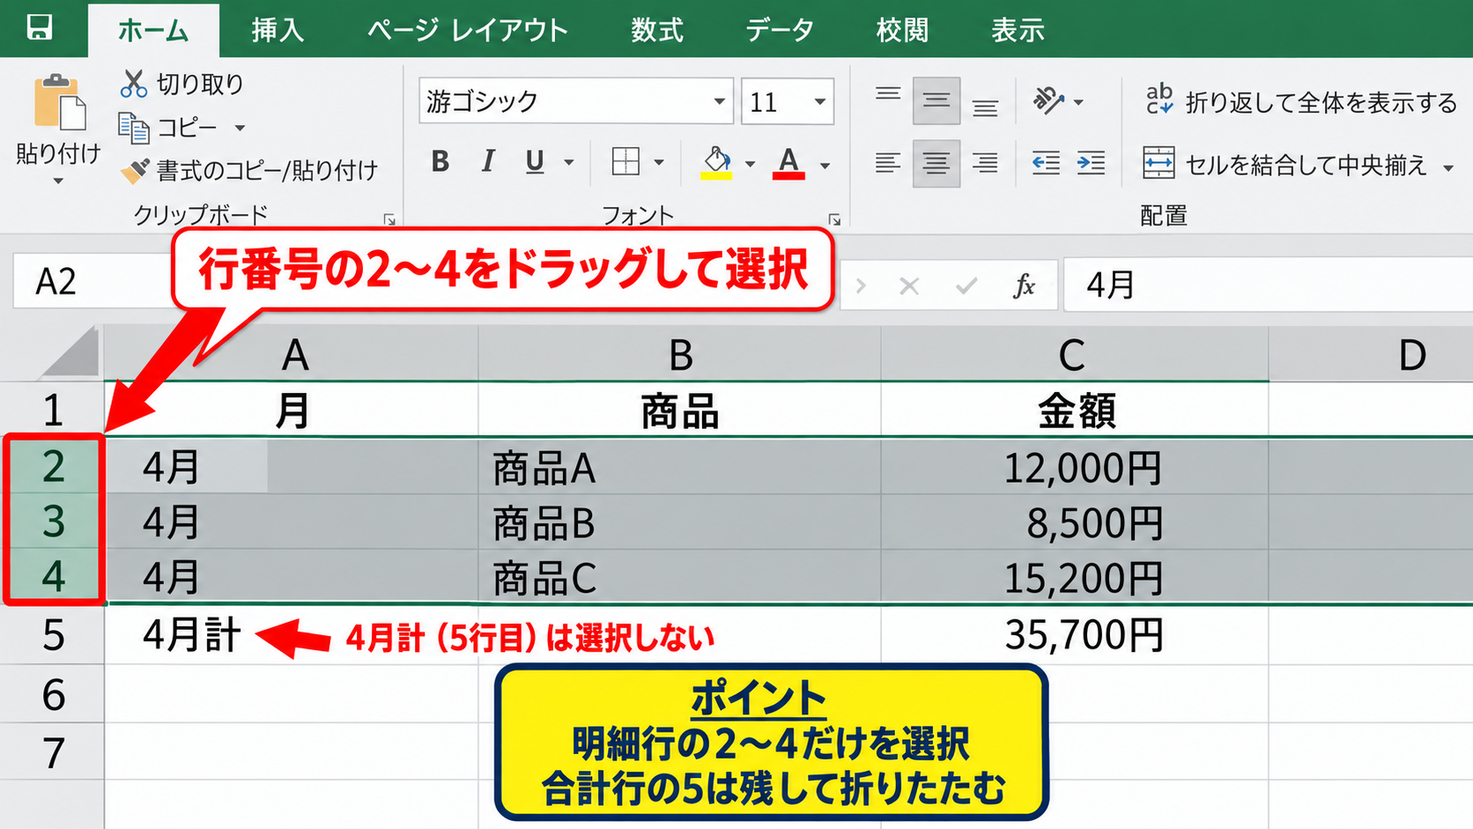
Task: Click the align-left icon
Action: coord(887,163)
